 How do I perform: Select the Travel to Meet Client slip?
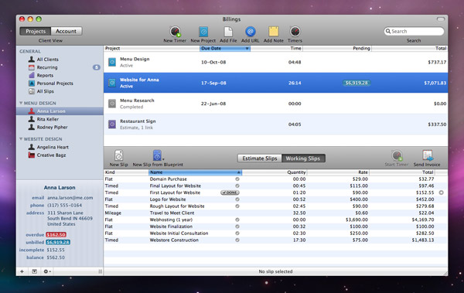coord(275,213)
